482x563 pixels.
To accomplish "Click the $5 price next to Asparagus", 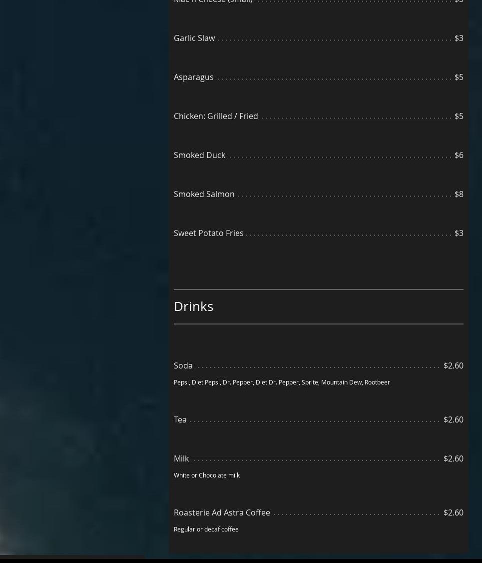I will tap(459, 77).
